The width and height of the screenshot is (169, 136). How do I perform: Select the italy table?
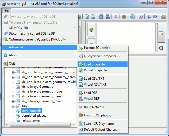pyautogui.click(x=24, y=106)
